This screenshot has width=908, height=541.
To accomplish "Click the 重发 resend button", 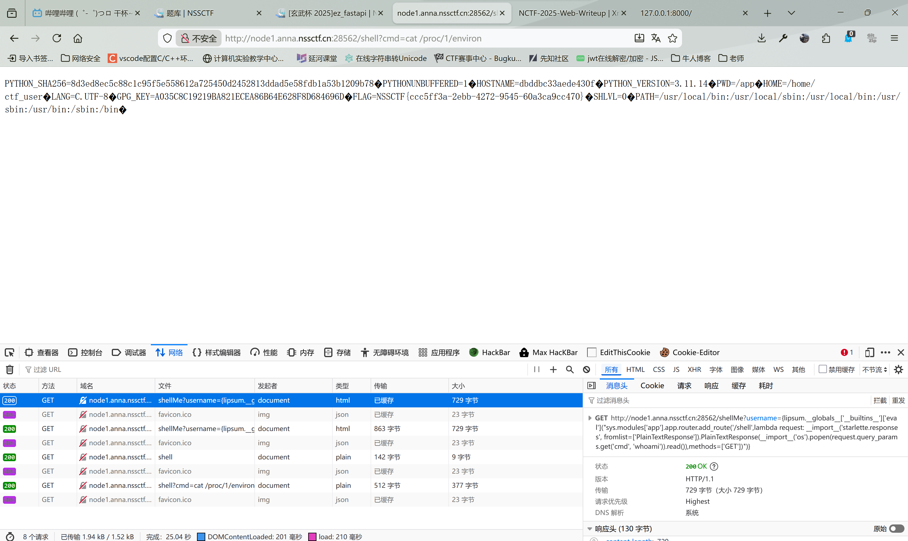I will (898, 400).
